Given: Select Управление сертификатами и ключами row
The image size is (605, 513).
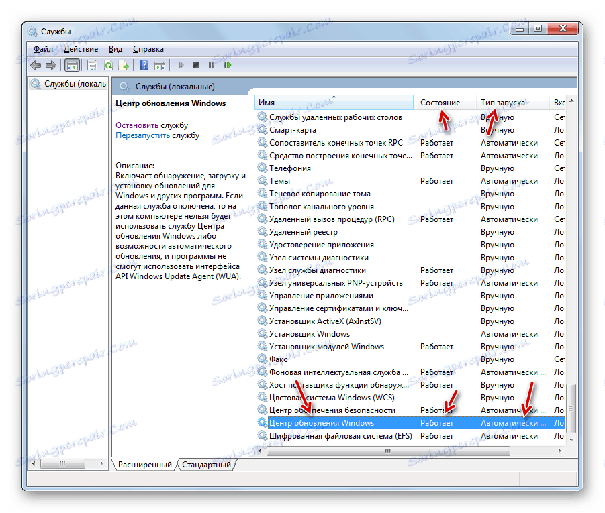Looking at the screenshot, I should 411,308.
